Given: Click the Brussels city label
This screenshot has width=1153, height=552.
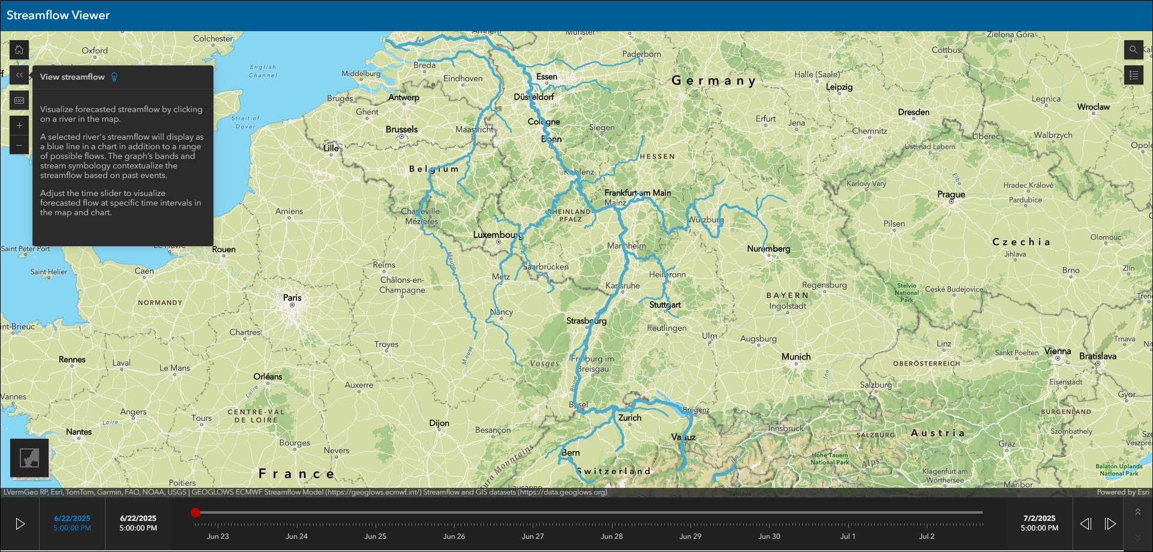Looking at the screenshot, I should [402, 129].
